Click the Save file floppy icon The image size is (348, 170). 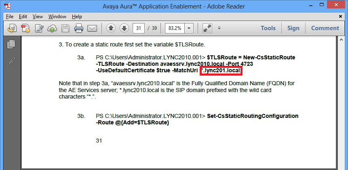click(x=66, y=28)
